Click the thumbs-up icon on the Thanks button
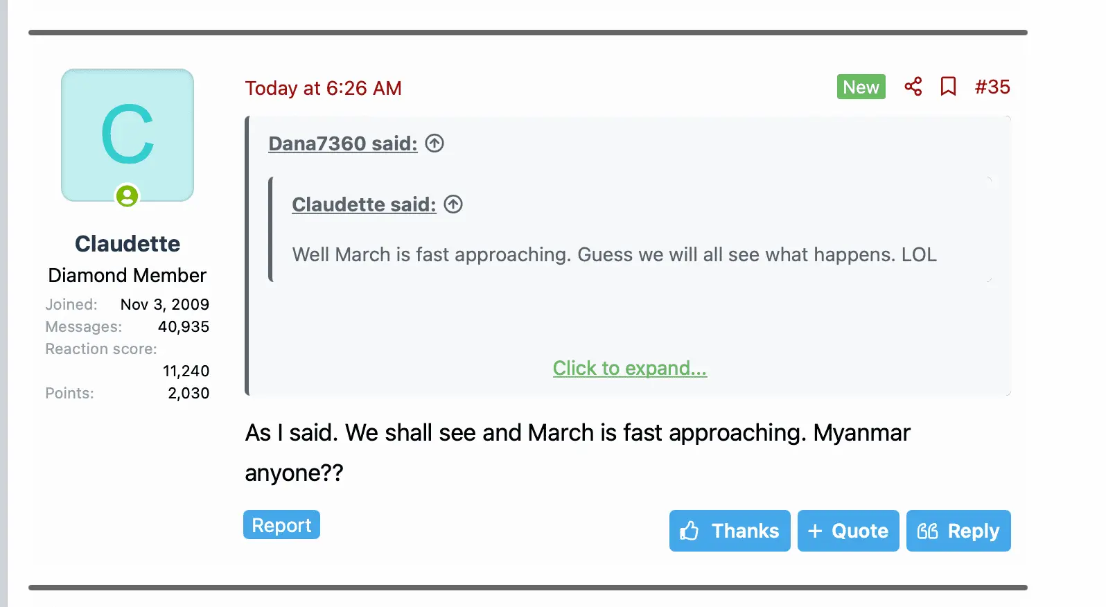 (689, 531)
